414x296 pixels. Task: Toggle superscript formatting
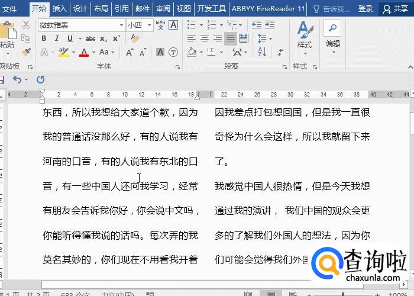tap(116, 38)
